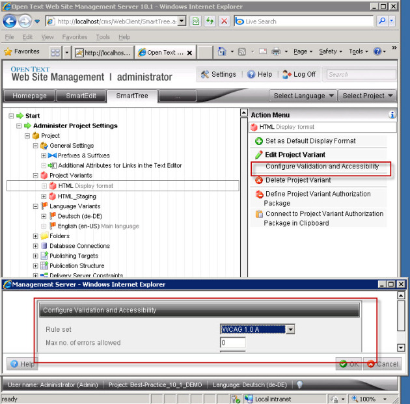
Task: Expand the Folders node
Action: (x=36, y=236)
